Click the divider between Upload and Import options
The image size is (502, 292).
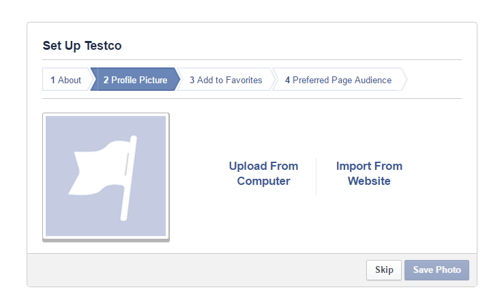[x=316, y=177]
